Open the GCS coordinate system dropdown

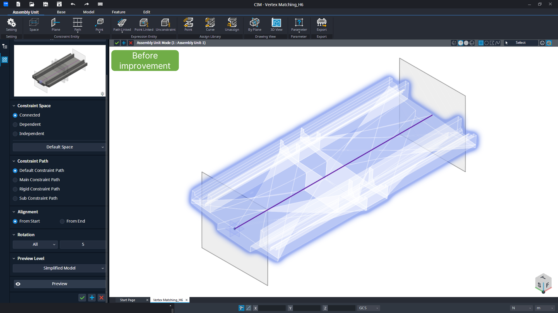369,308
